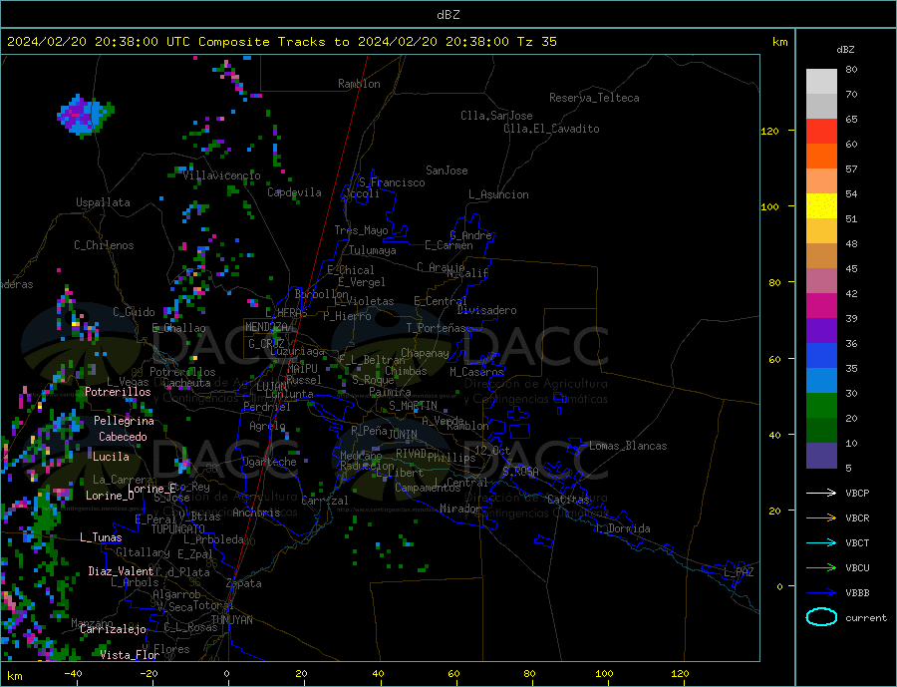
Task: Click the dBZ title at top
Action: (448, 15)
